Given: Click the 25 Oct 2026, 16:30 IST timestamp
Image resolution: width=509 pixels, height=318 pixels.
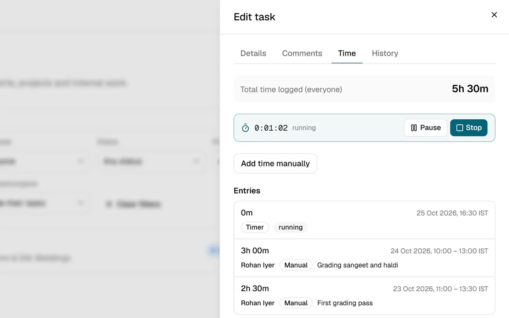Looking at the screenshot, I should click(452, 213).
